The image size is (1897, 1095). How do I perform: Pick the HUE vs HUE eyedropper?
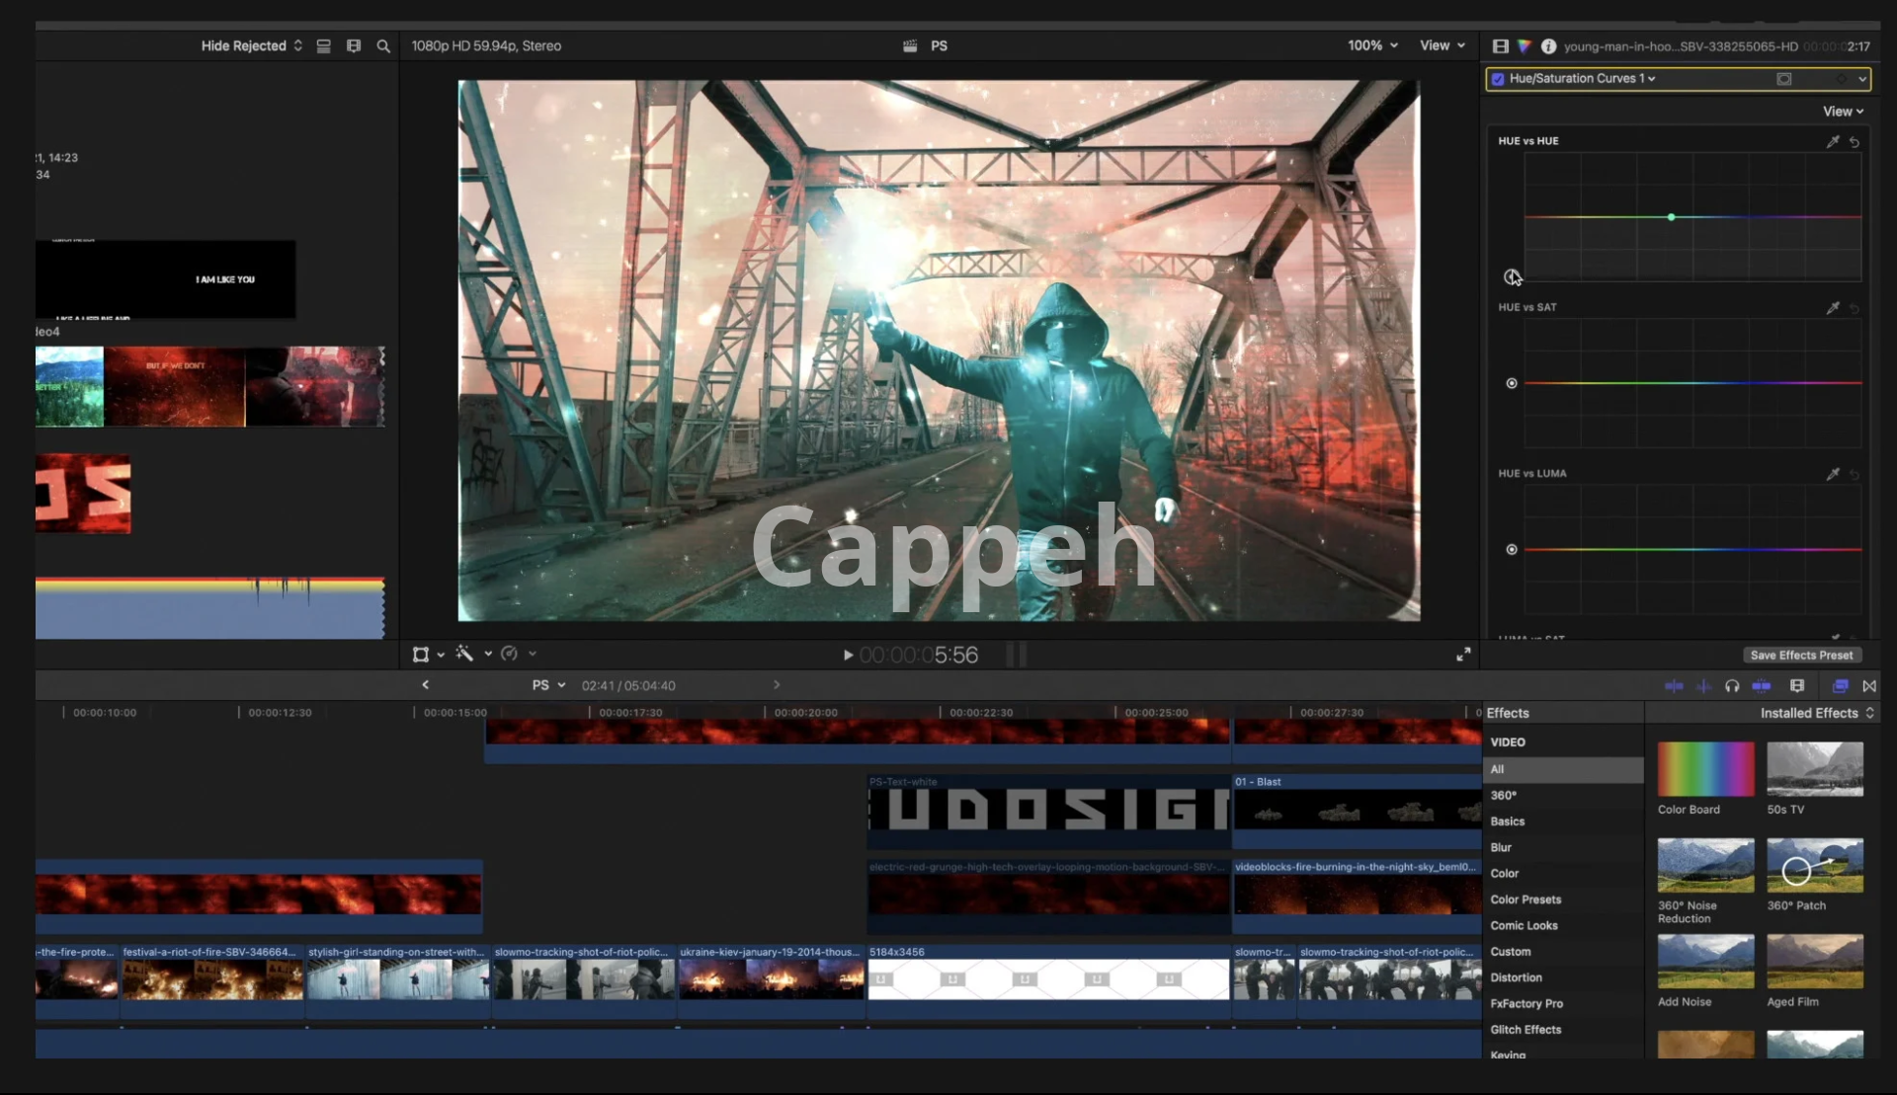click(x=1833, y=142)
